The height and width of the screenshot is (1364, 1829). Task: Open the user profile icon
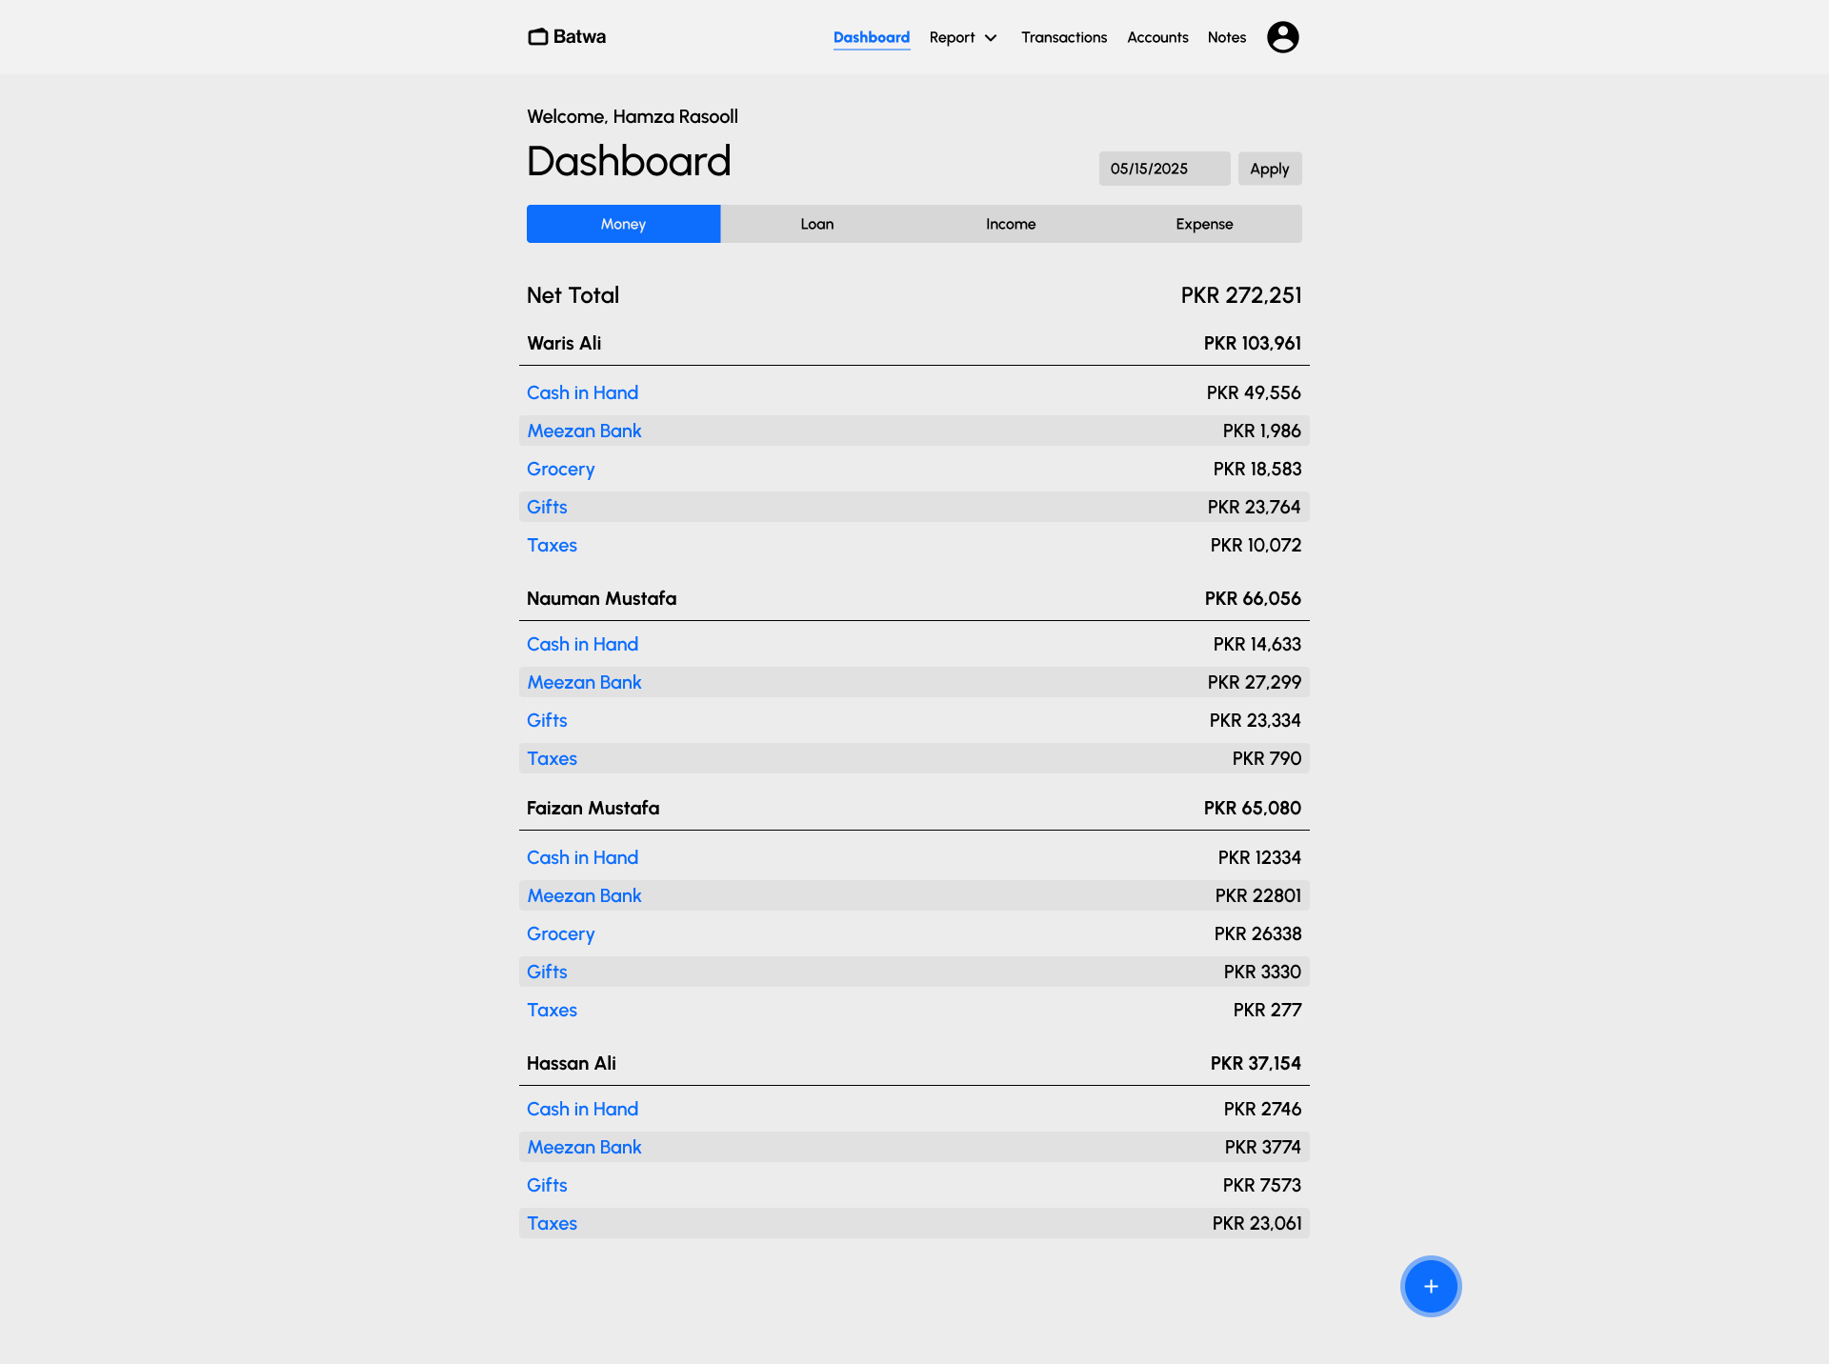pyautogui.click(x=1282, y=37)
